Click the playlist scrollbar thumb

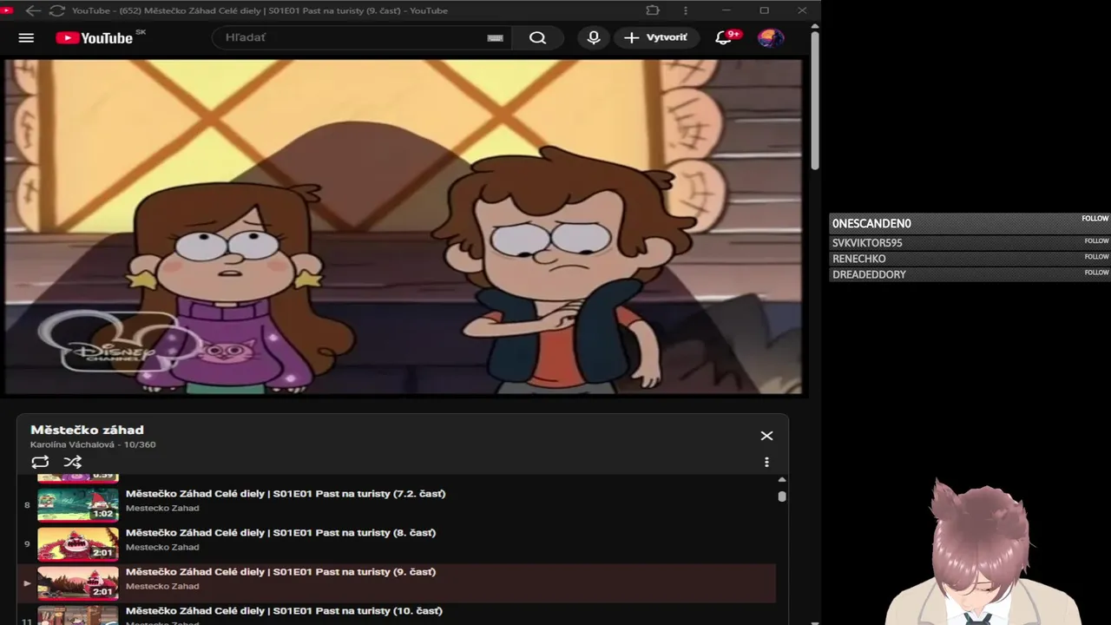782,497
